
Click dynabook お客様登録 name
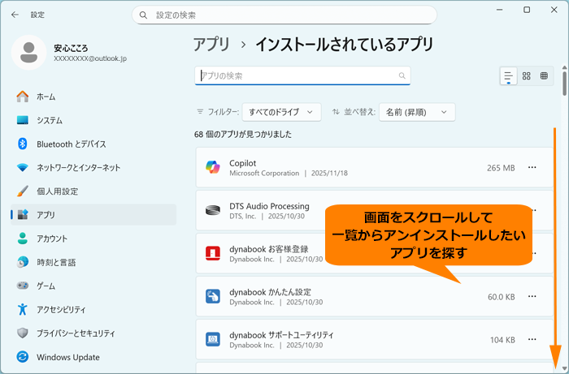[x=269, y=249]
